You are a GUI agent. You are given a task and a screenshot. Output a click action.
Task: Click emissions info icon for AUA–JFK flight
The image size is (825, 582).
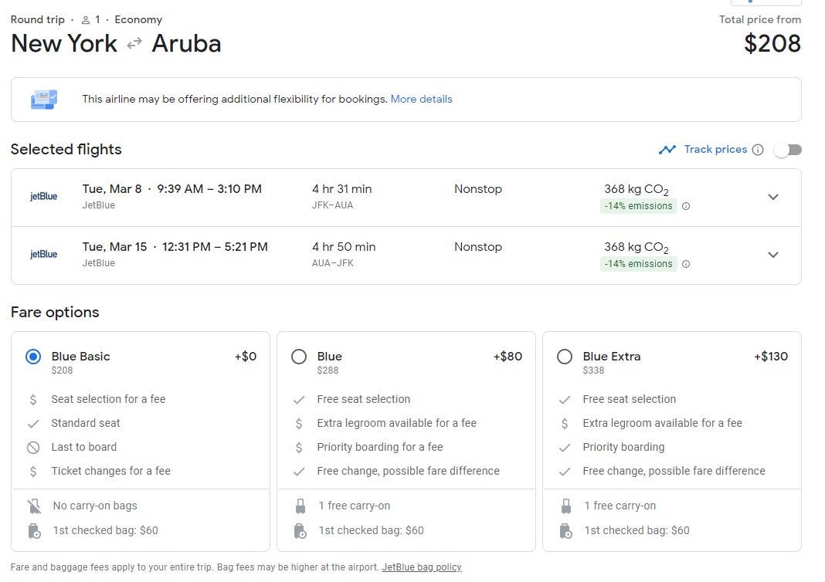pos(686,264)
